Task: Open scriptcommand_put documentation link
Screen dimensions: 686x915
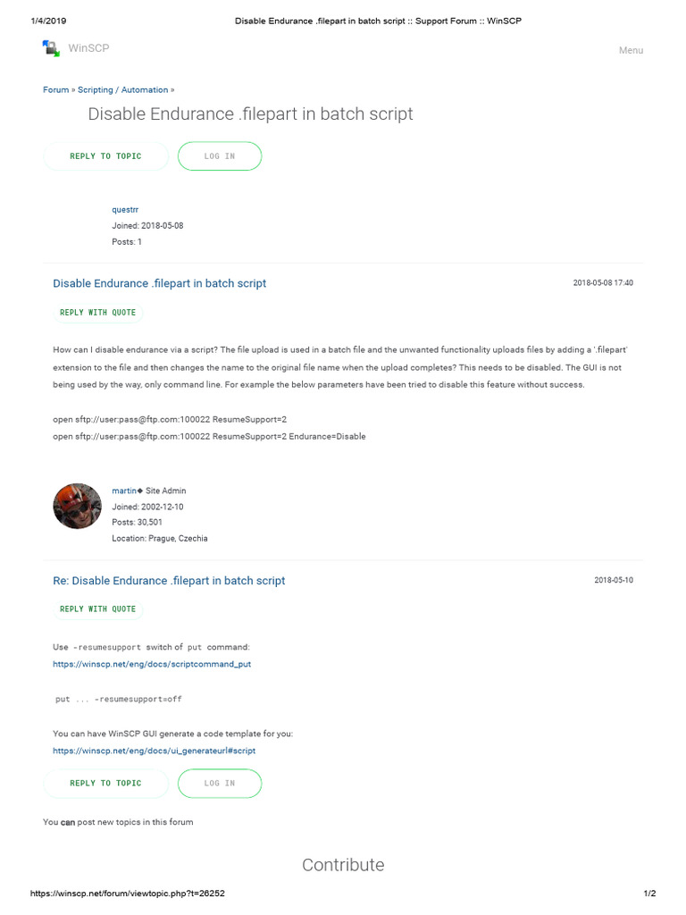Action: (152, 665)
